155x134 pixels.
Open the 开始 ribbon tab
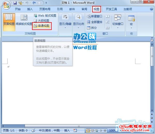click(18, 9)
